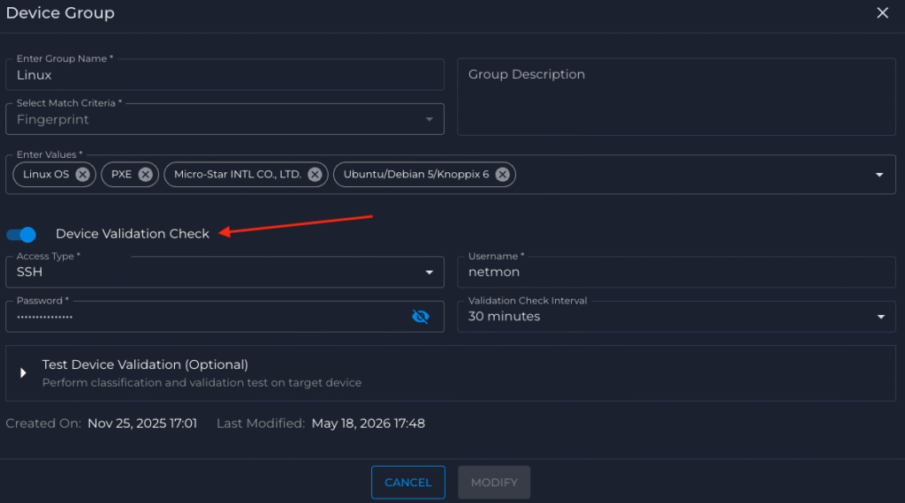The height and width of the screenshot is (503, 905).
Task: Click the Cancel button
Action: [408, 482]
